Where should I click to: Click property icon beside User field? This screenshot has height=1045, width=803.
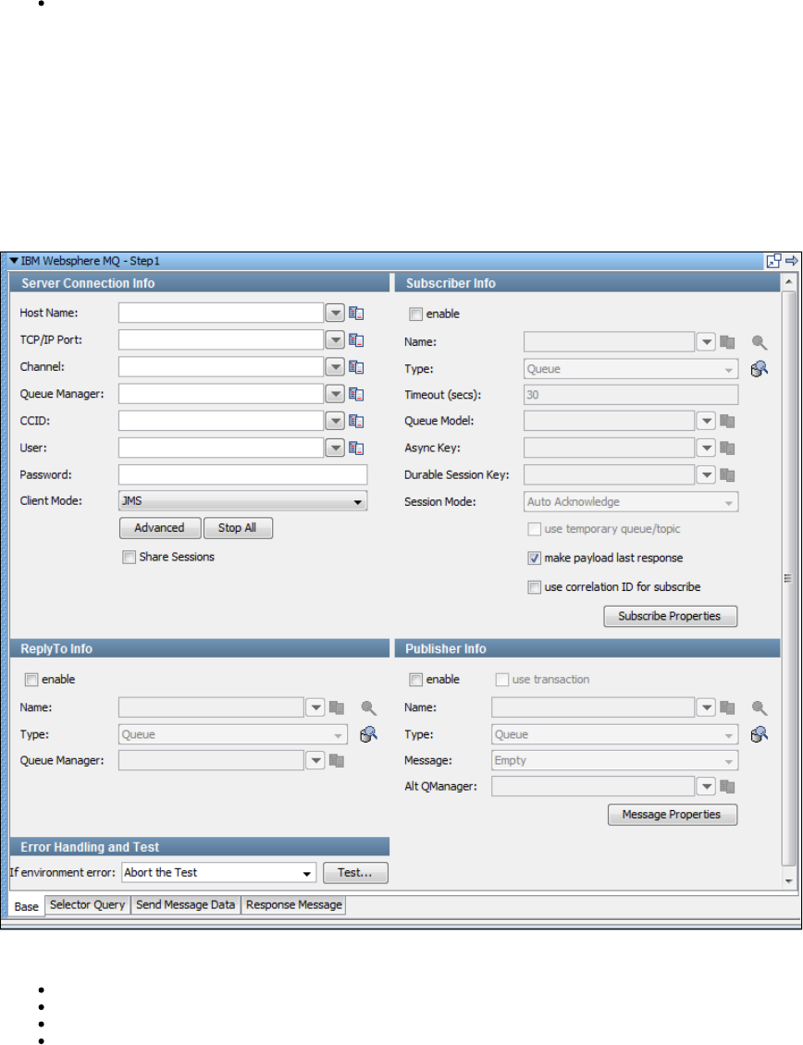(x=356, y=448)
